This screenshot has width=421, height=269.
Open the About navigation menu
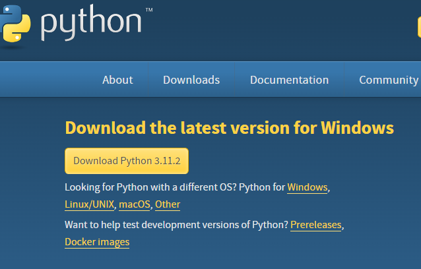coord(117,80)
